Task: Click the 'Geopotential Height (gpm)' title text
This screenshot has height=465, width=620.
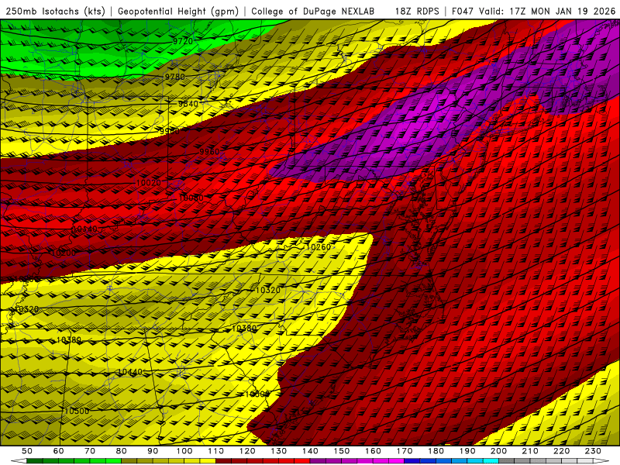Action: (x=178, y=11)
